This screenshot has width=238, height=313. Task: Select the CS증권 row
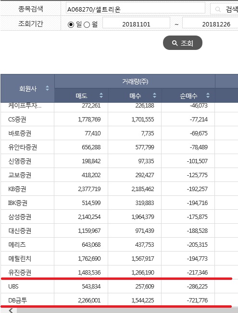pos(119,119)
